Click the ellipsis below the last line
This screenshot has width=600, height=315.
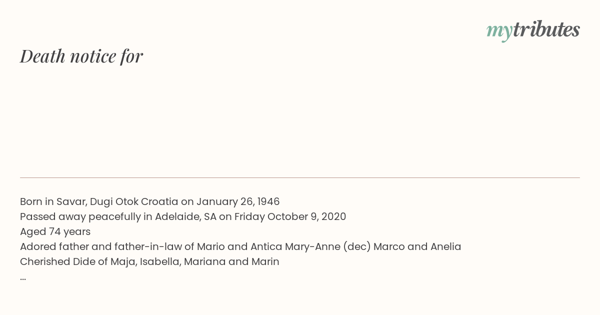(x=23, y=277)
